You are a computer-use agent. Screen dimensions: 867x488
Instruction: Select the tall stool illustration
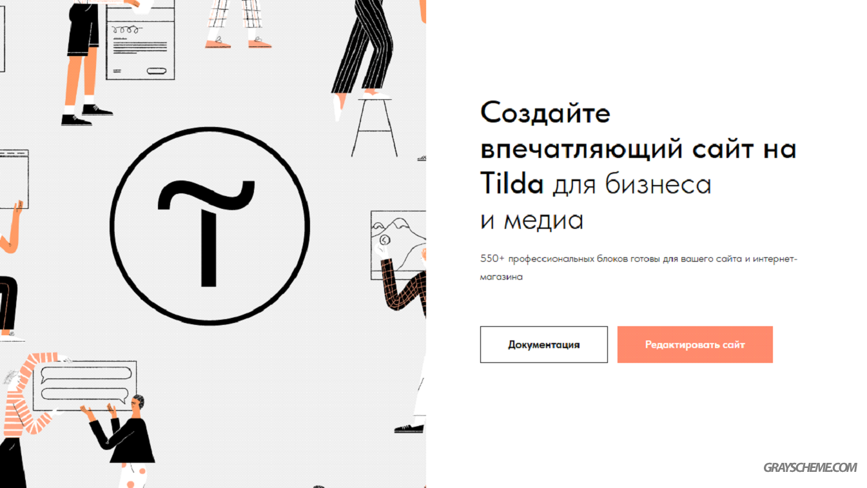tap(374, 126)
